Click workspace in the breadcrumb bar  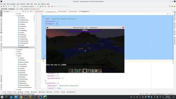pos(12,9)
